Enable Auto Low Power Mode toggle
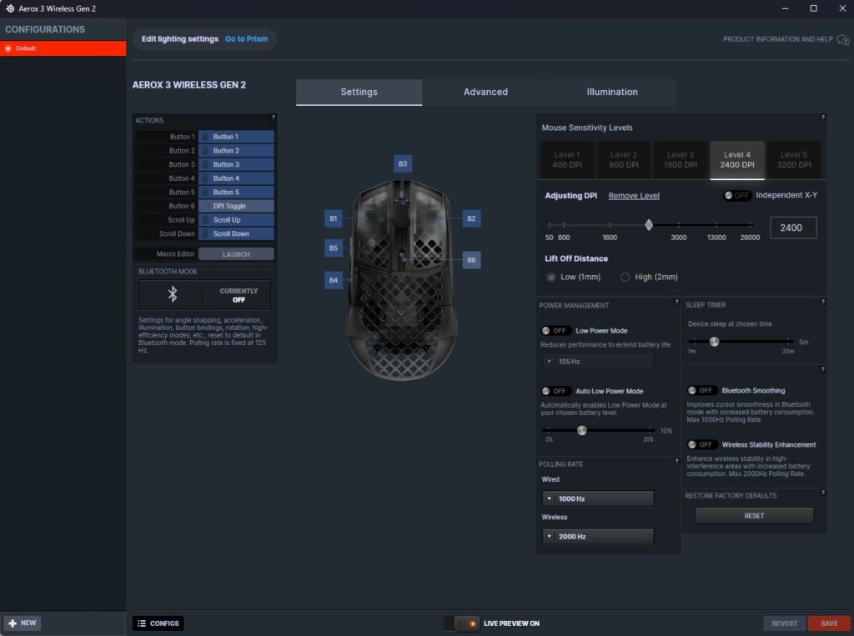 coord(555,391)
